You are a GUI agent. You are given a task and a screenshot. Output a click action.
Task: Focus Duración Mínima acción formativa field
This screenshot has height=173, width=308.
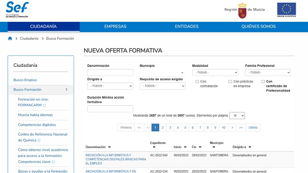click(x=110, y=109)
